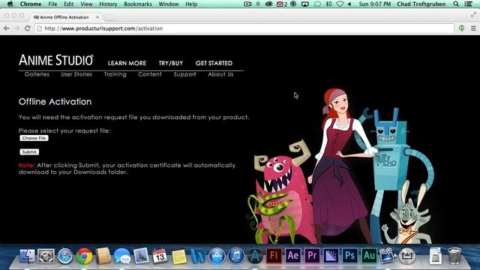Go to Galleries
Image resolution: width=480 pixels, height=270 pixels.
[37, 74]
